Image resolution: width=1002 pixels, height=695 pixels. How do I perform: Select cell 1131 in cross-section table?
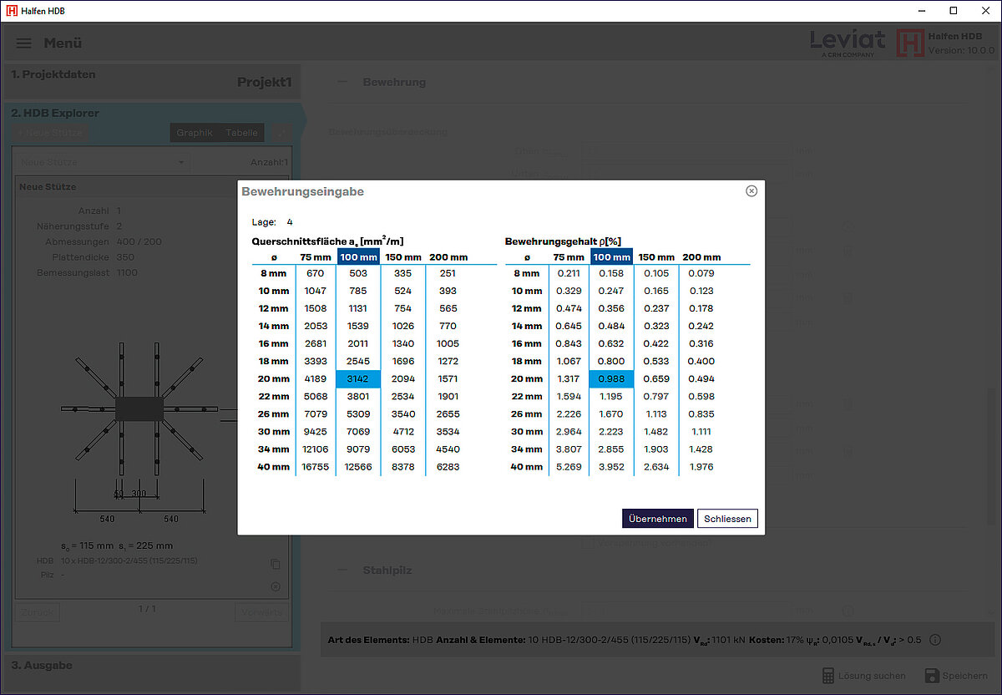click(x=358, y=308)
